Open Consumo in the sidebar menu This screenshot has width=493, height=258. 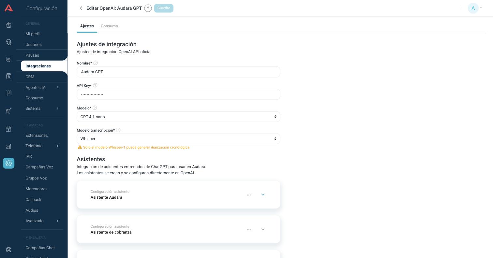tap(34, 98)
